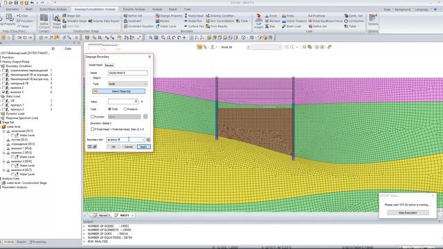
Task: Click OK in Seepage Boundary dialog
Action: [x=114, y=147]
